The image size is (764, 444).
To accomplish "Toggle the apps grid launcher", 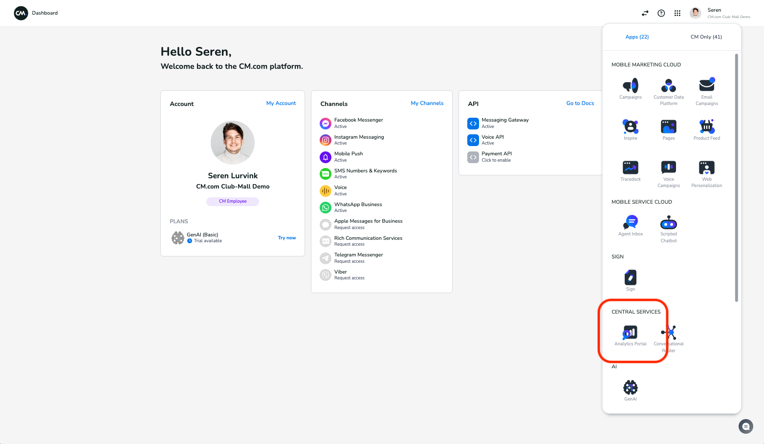I will coord(677,13).
